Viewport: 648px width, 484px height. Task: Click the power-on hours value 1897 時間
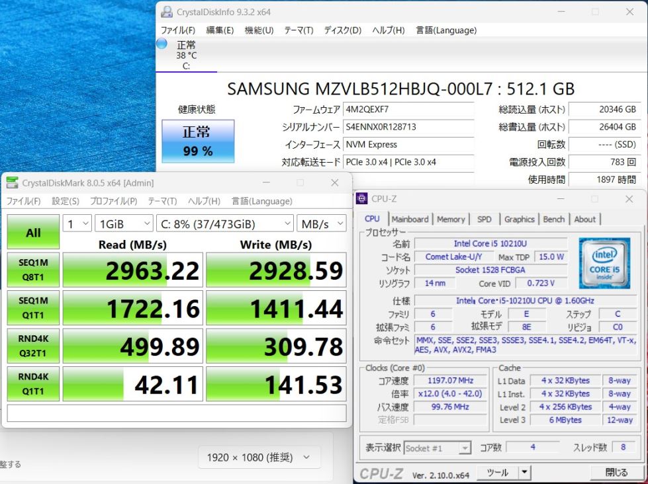pos(604,179)
